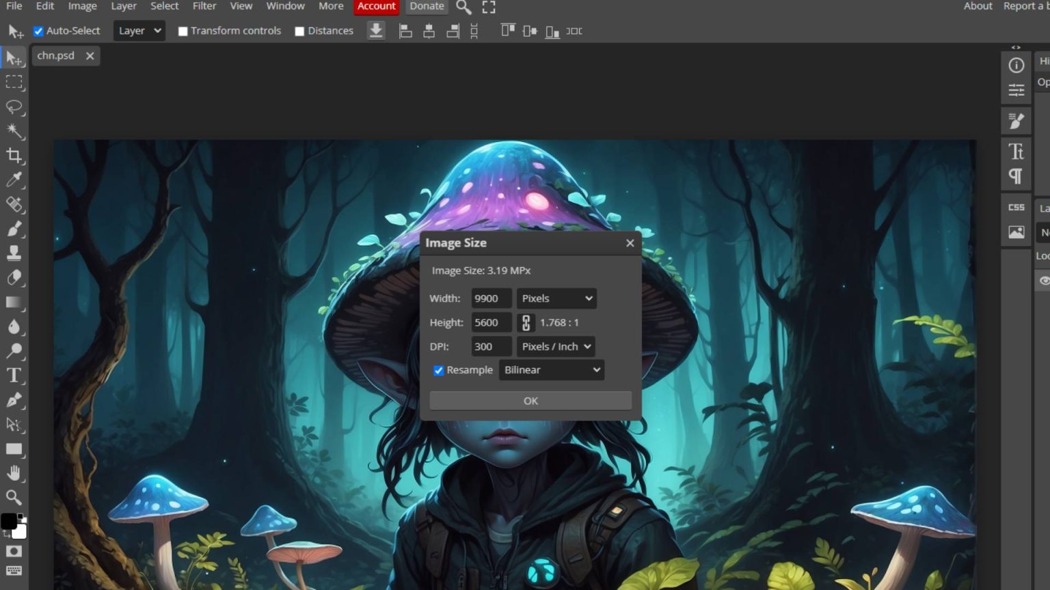Toggle the Auto-Select checkbox
Screen dimensions: 1050x590
[38, 31]
